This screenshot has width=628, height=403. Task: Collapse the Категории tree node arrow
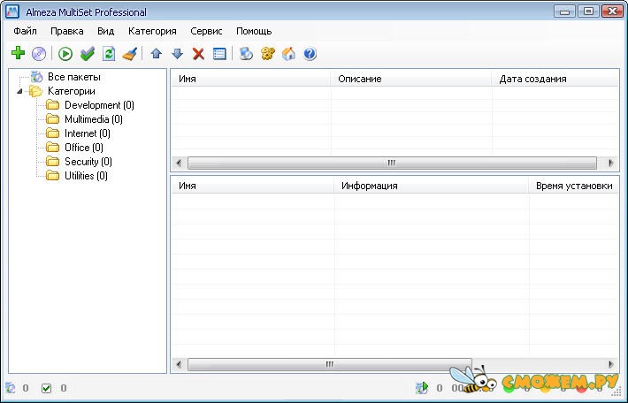tap(19, 91)
